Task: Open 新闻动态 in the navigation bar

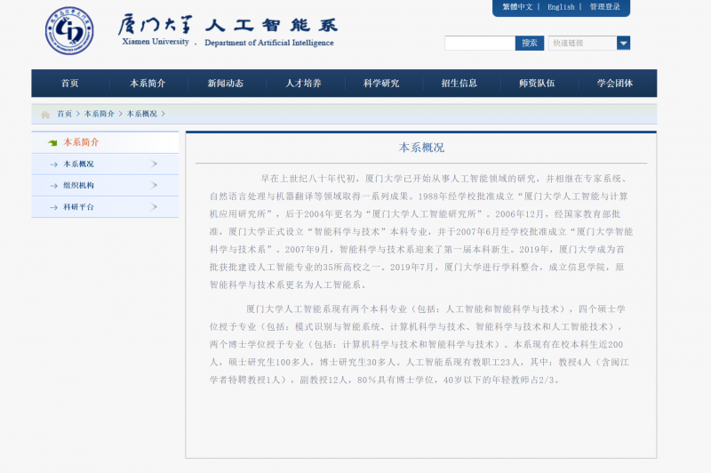Action: point(225,84)
